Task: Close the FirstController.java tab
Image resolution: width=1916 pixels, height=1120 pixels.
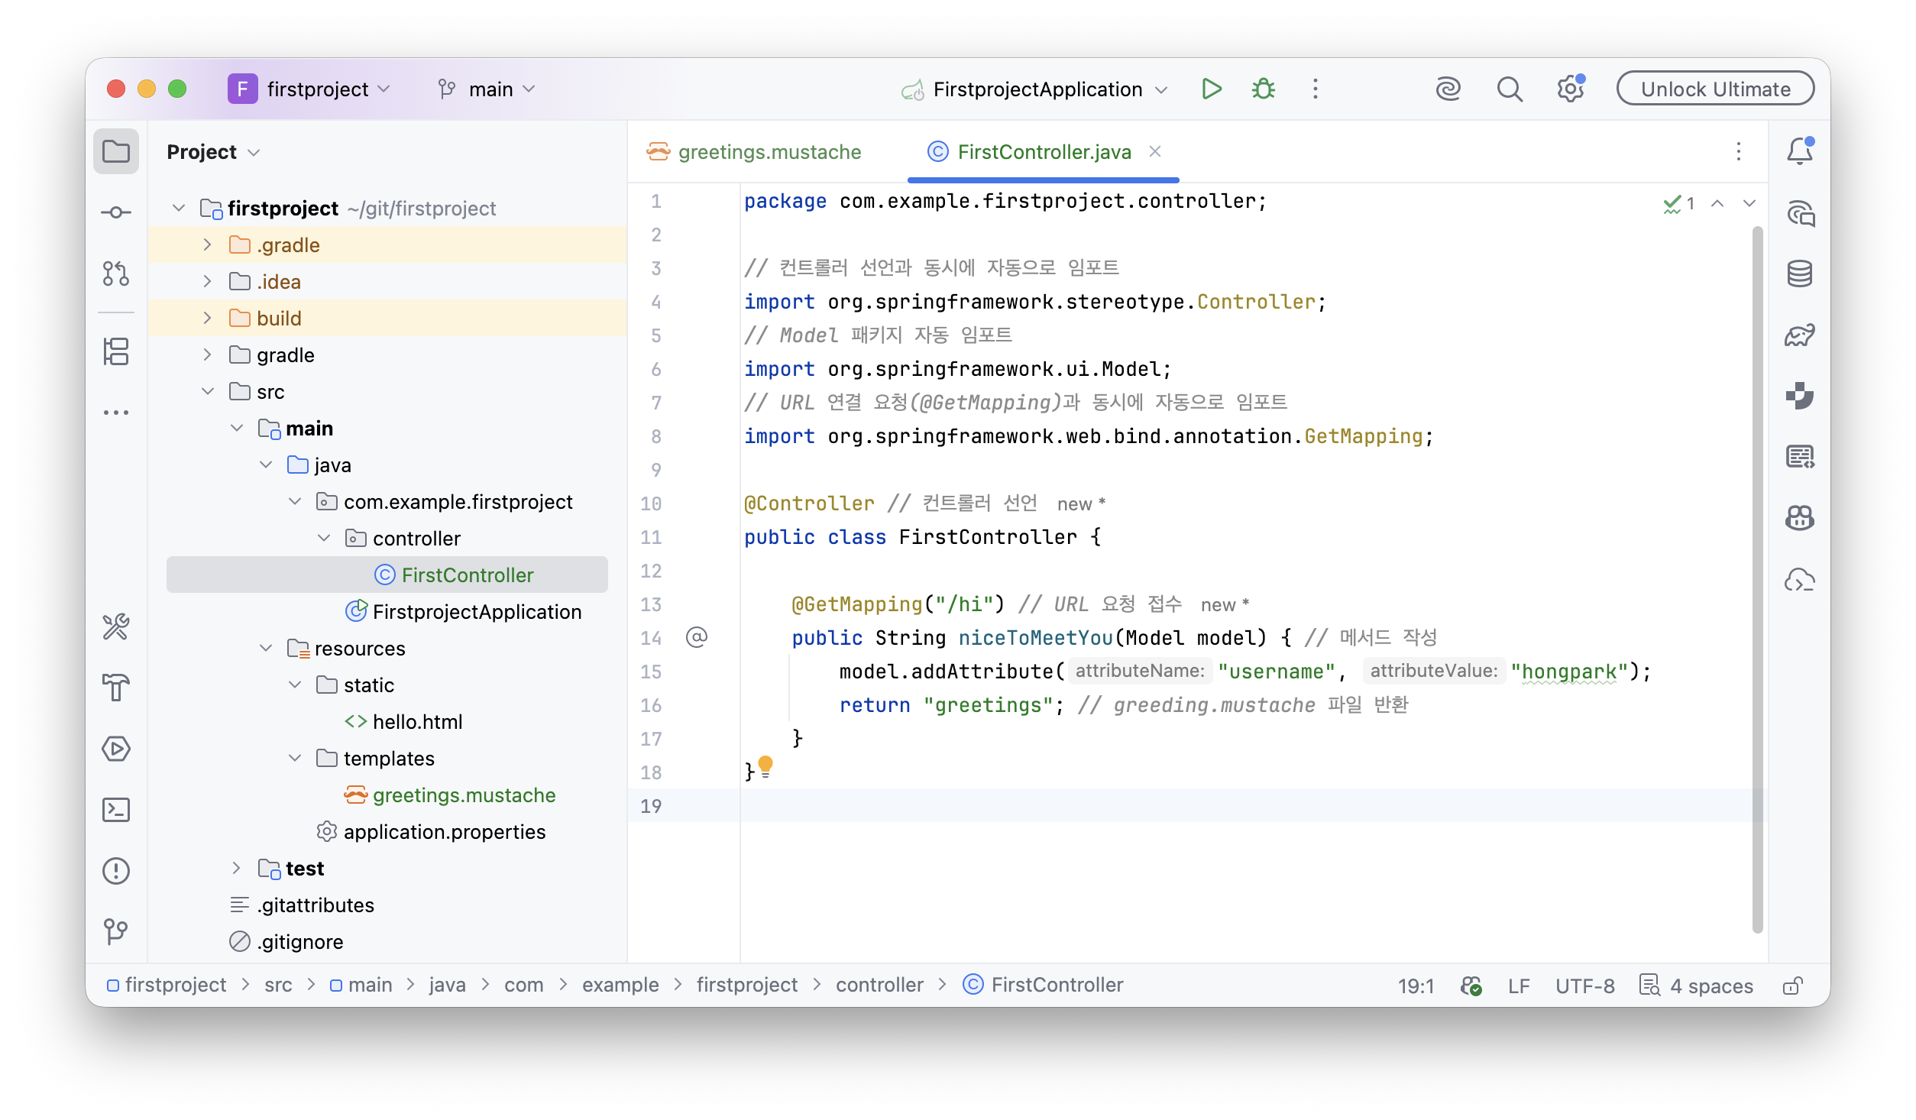Action: pyautogui.click(x=1155, y=152)
